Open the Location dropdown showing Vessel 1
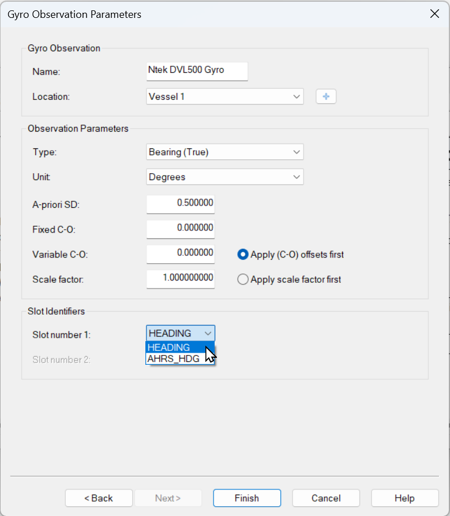The width and height of the screenshot is (450, 516). [224, 96]
